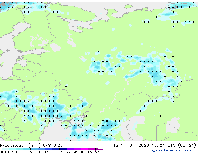Image resolution: width=198 pixels, height=153 pixels.
Task: Click the above-50 arrow tip of legend
Action: tap(99, 149)
